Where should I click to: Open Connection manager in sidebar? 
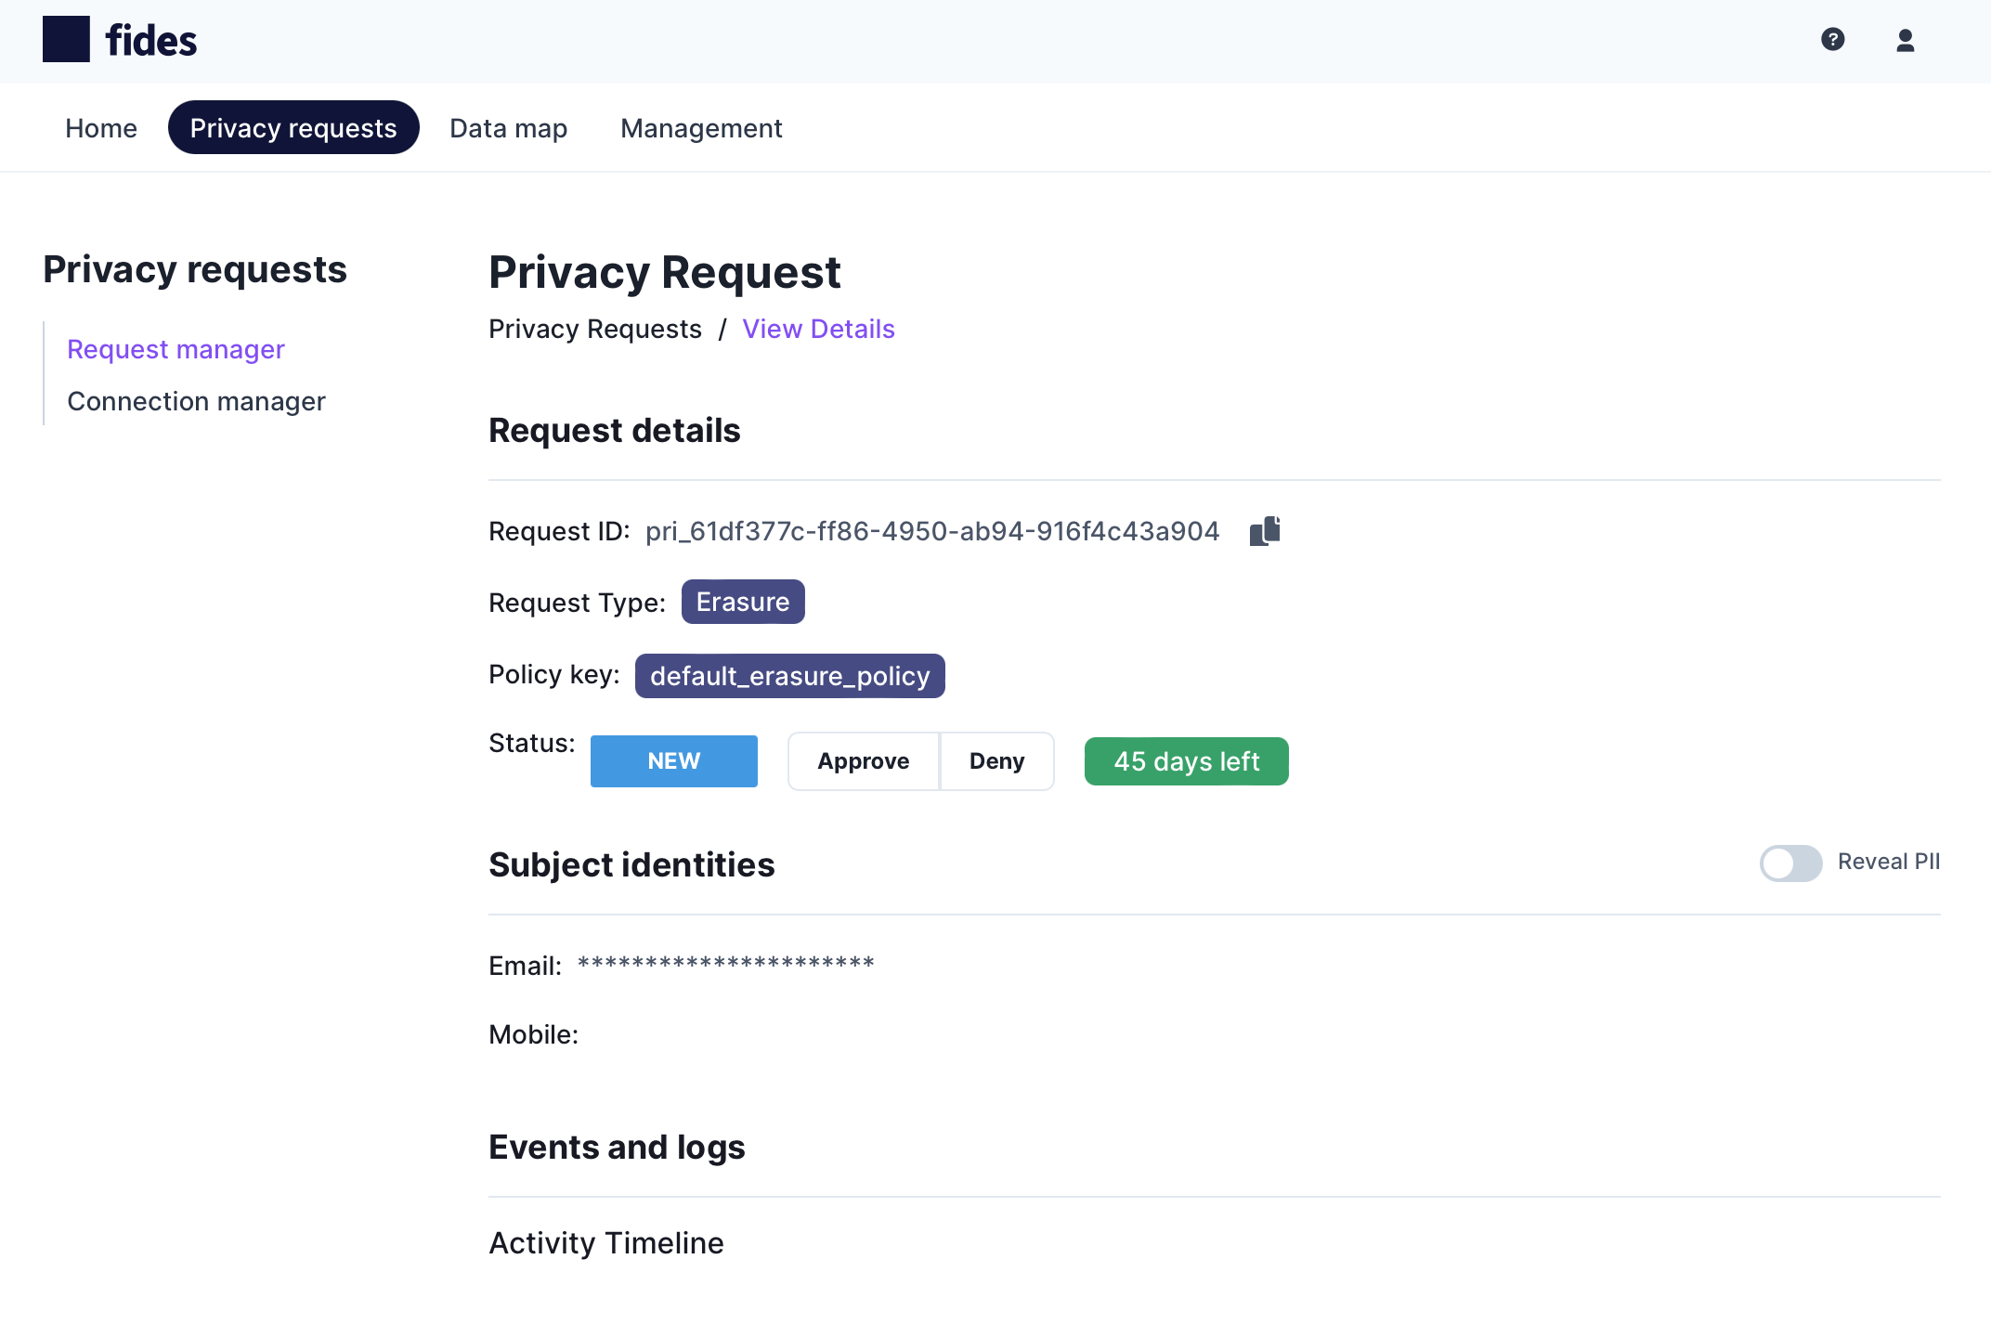pyautogui.click(x=196, y=401)
